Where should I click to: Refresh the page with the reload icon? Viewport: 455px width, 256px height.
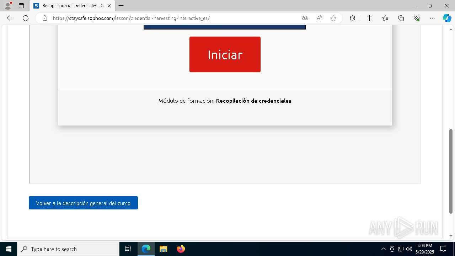tap(26, 18)
